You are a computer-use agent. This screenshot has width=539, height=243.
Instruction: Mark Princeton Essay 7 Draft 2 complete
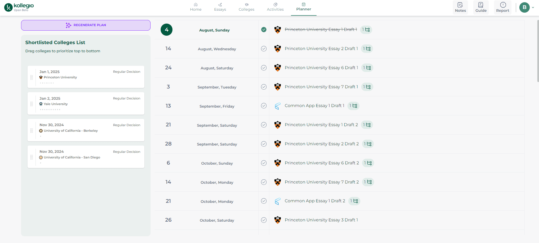(x=264, y=182)
